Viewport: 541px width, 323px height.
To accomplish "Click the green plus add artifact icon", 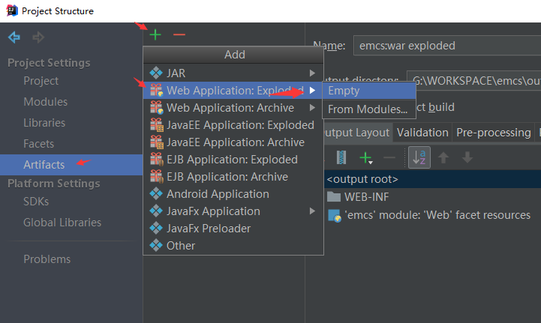I will (x=155, y=34).
